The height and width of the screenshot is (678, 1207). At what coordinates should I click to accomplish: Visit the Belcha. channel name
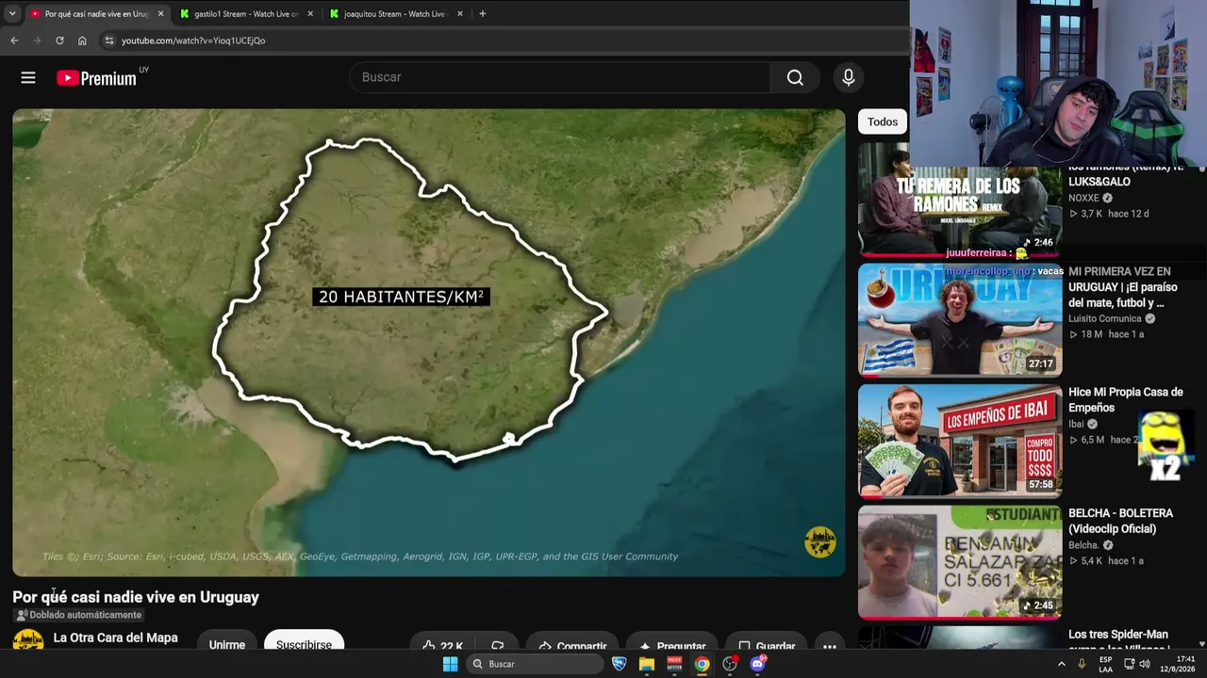1083,545
